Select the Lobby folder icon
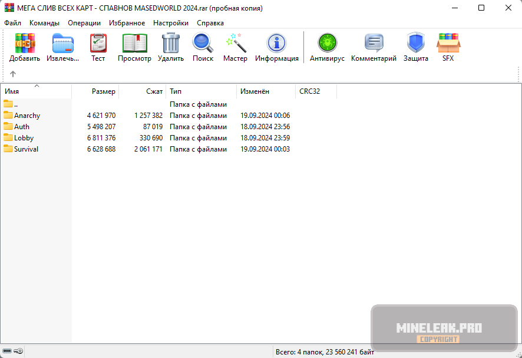This screenshot has height=358, width=522. tap(8, 137)
